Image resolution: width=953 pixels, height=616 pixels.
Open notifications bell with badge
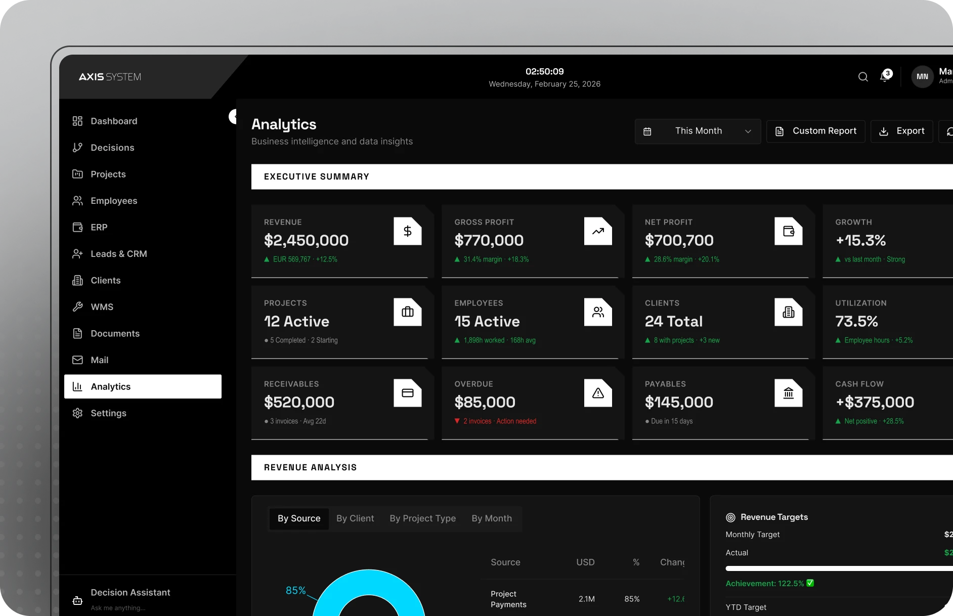(x=885, y=76)
